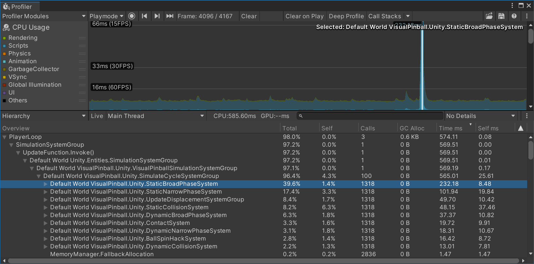Expand the StaticCollisionSystem row

pyautogui.click(x=46, y=208)
